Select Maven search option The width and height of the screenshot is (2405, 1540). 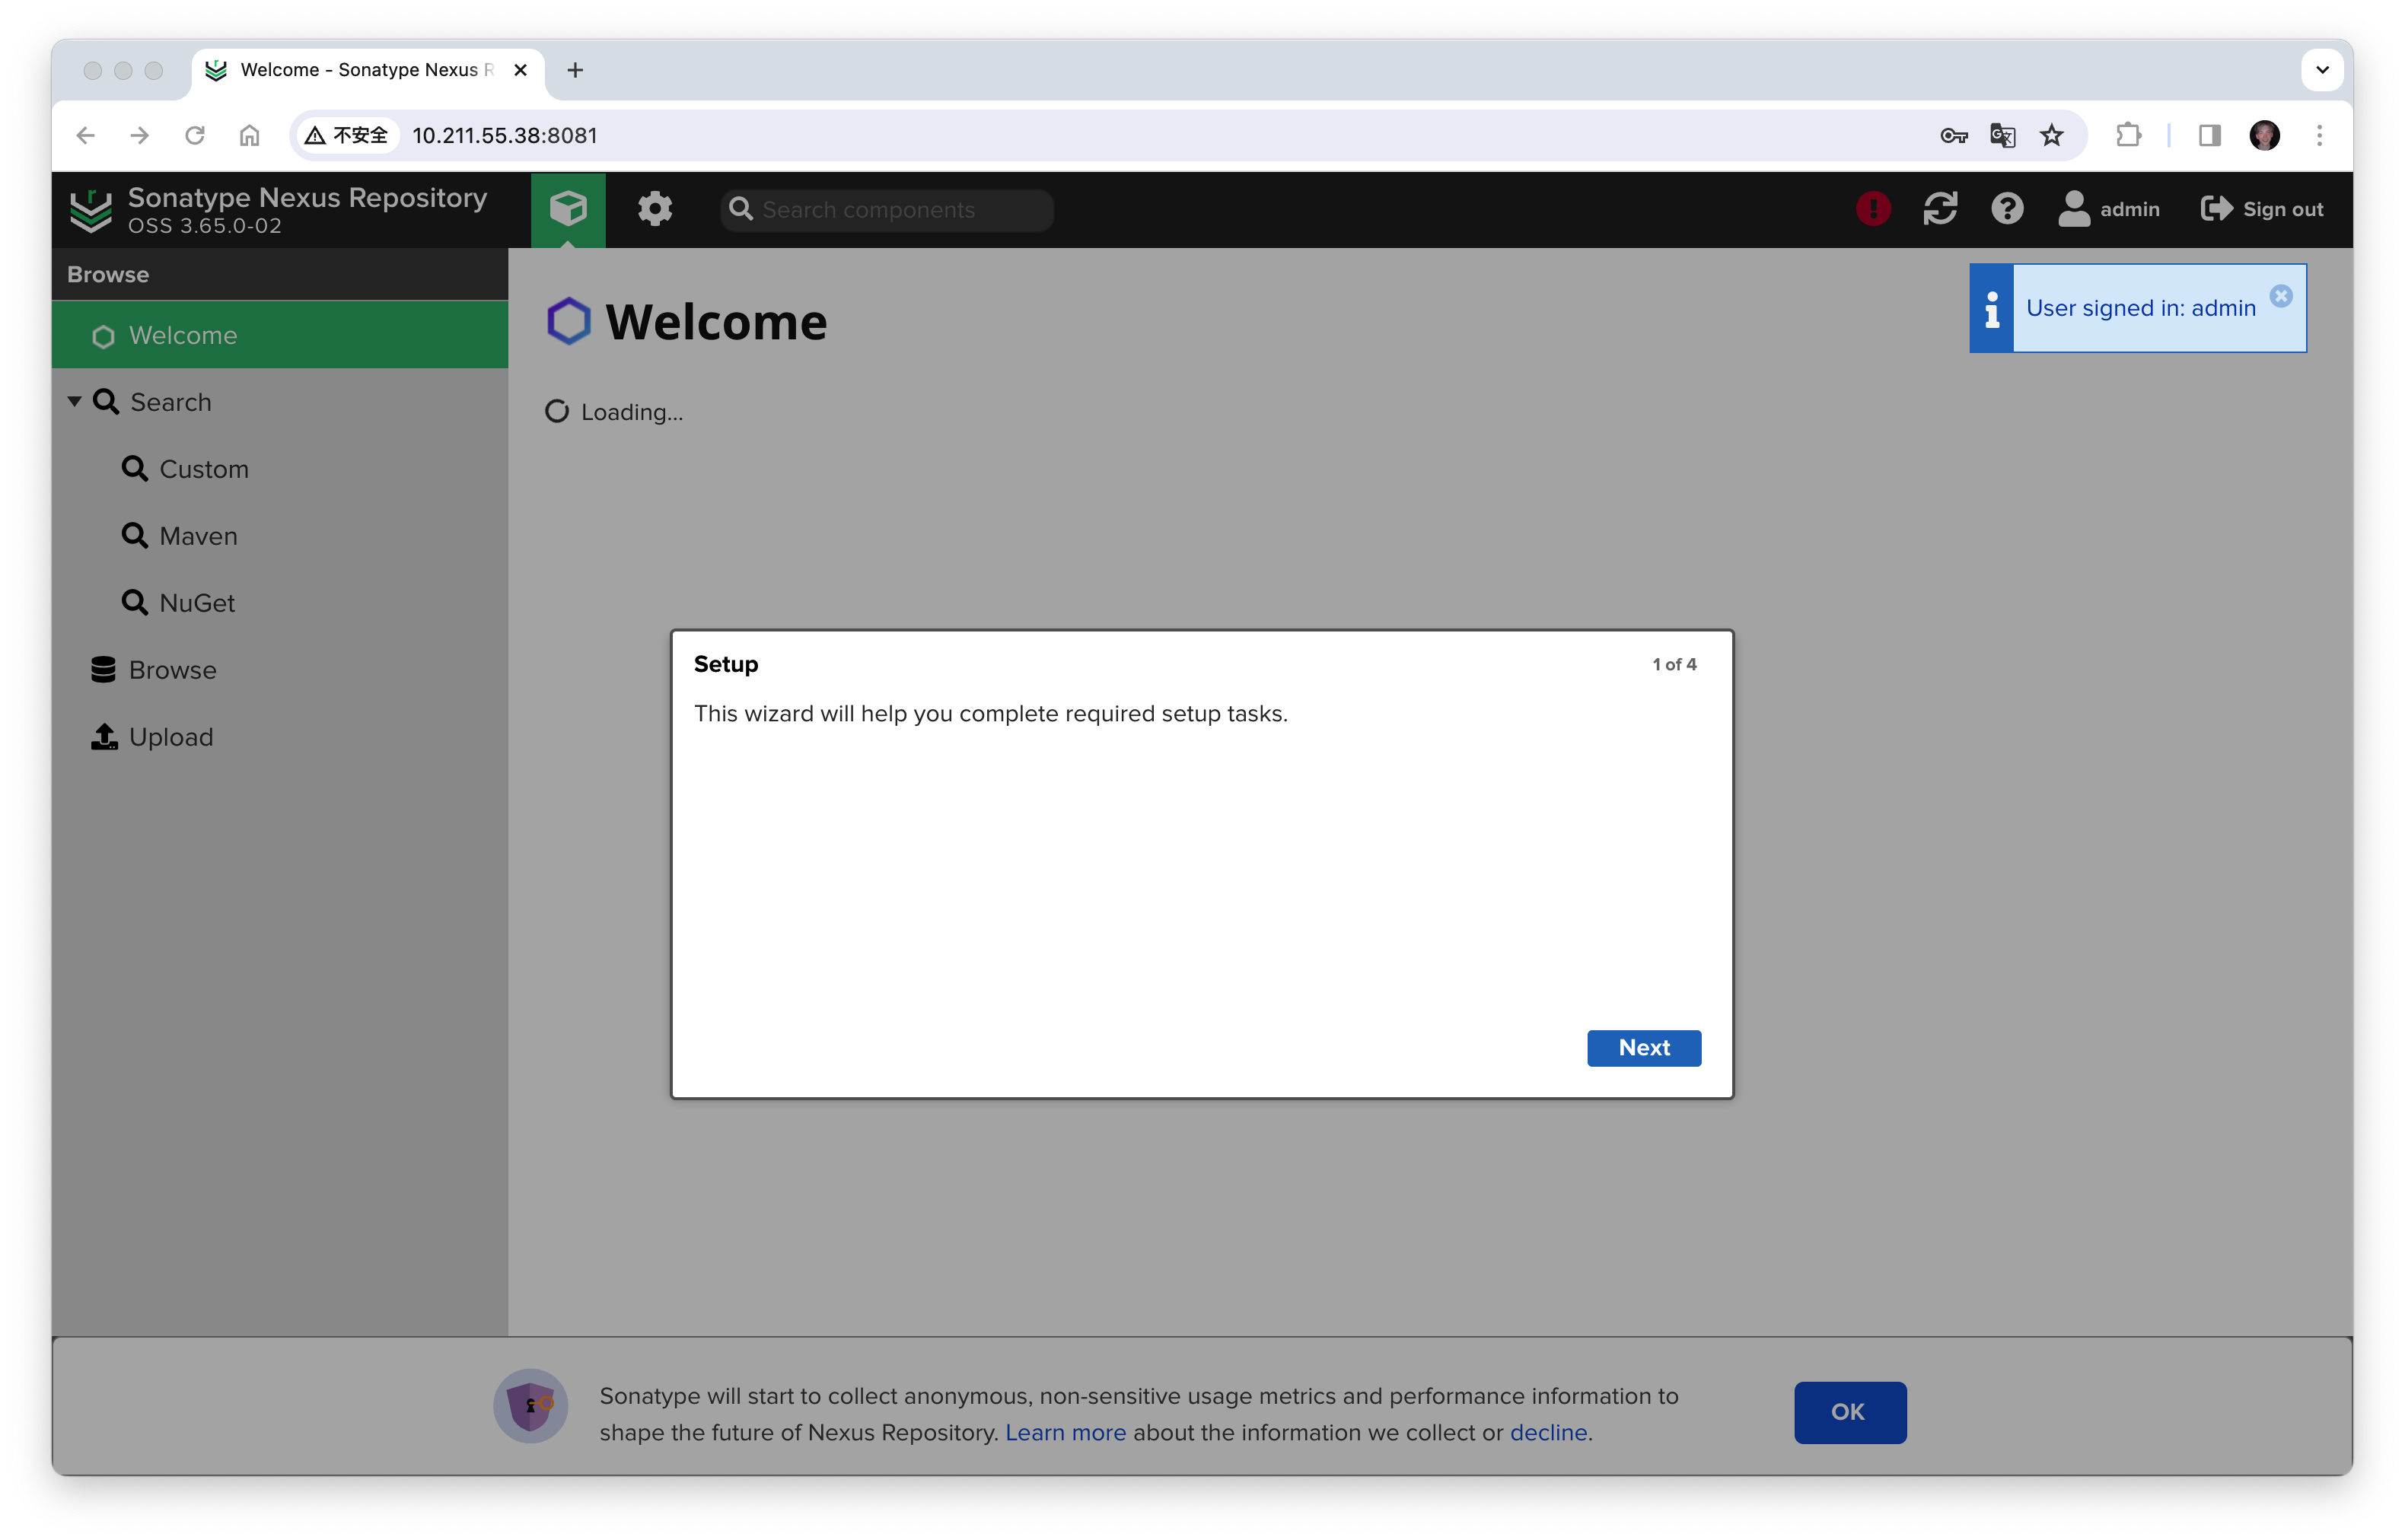point(198,534)
